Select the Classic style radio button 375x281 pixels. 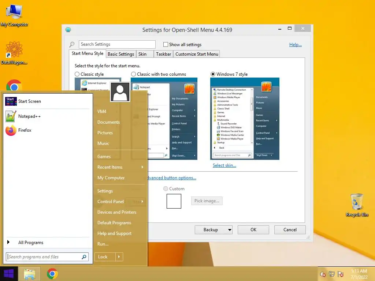(77, 74)
